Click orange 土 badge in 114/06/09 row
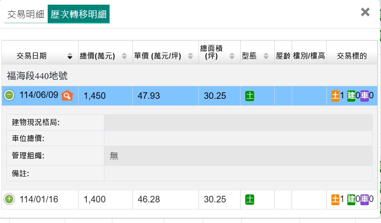This screenshot has height=223, width=381. 335,96
